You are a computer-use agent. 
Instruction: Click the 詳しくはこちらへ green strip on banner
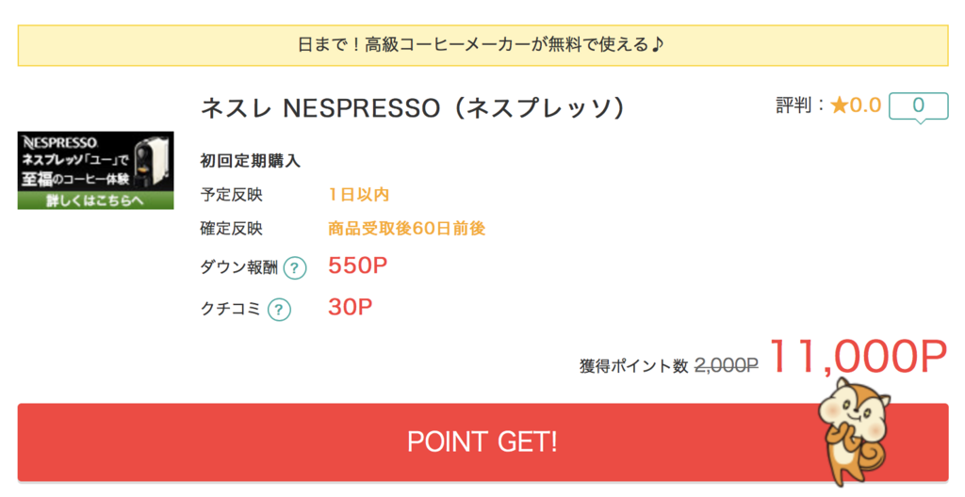95,200
